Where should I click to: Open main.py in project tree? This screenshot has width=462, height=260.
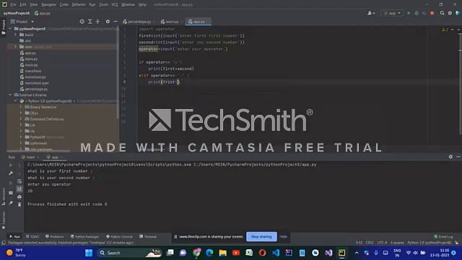point(29,65)
